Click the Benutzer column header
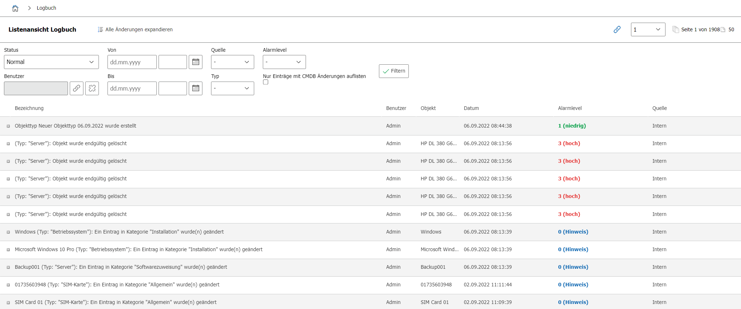Image resolution: width=741 pixels, height=309 pixels. tap(396, 108)
